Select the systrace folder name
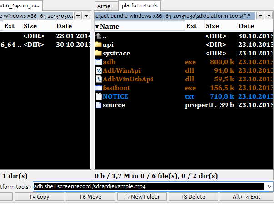This screenshot has width=274, height=204. pos(116,53)
